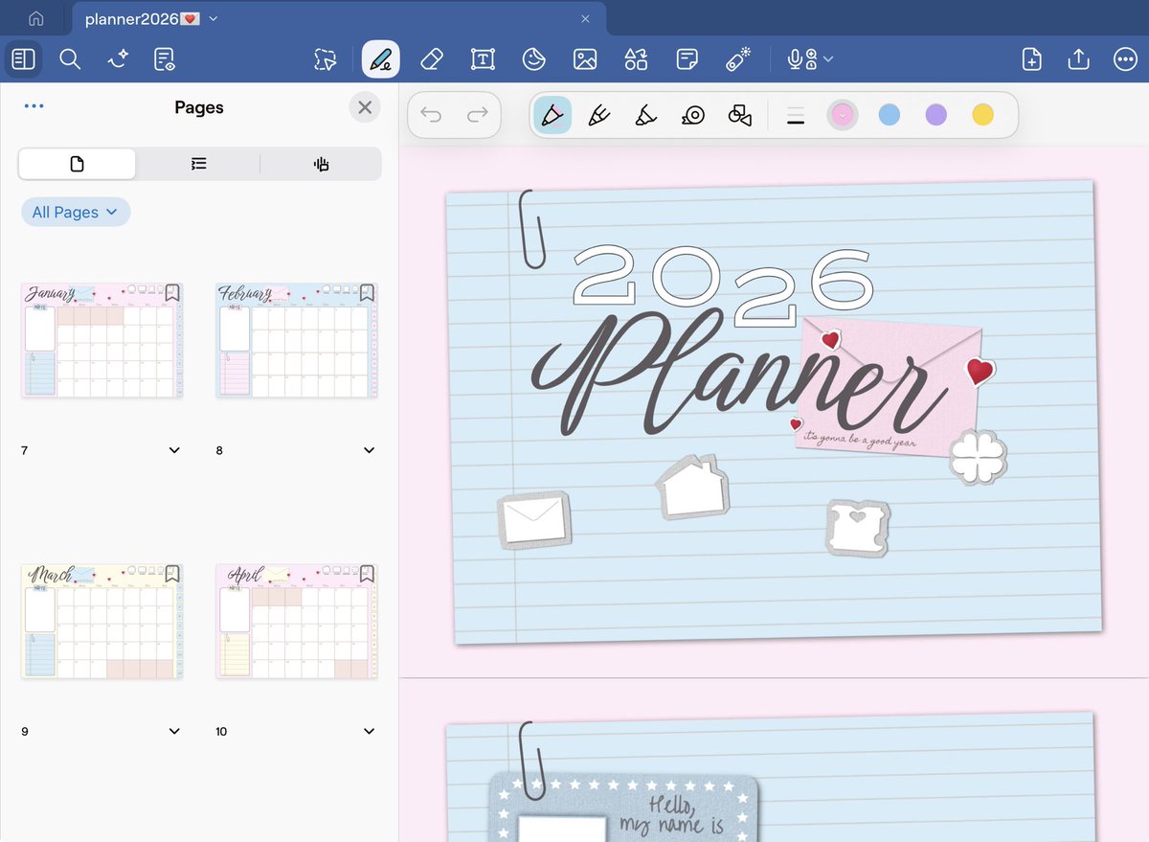Open the planner2026 tab title dropdown
The width and height of the screenshot is (1149, 842).
point(213,19)
